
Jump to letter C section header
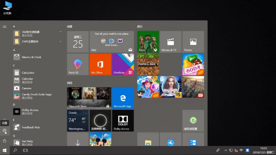tap(14, 66)
